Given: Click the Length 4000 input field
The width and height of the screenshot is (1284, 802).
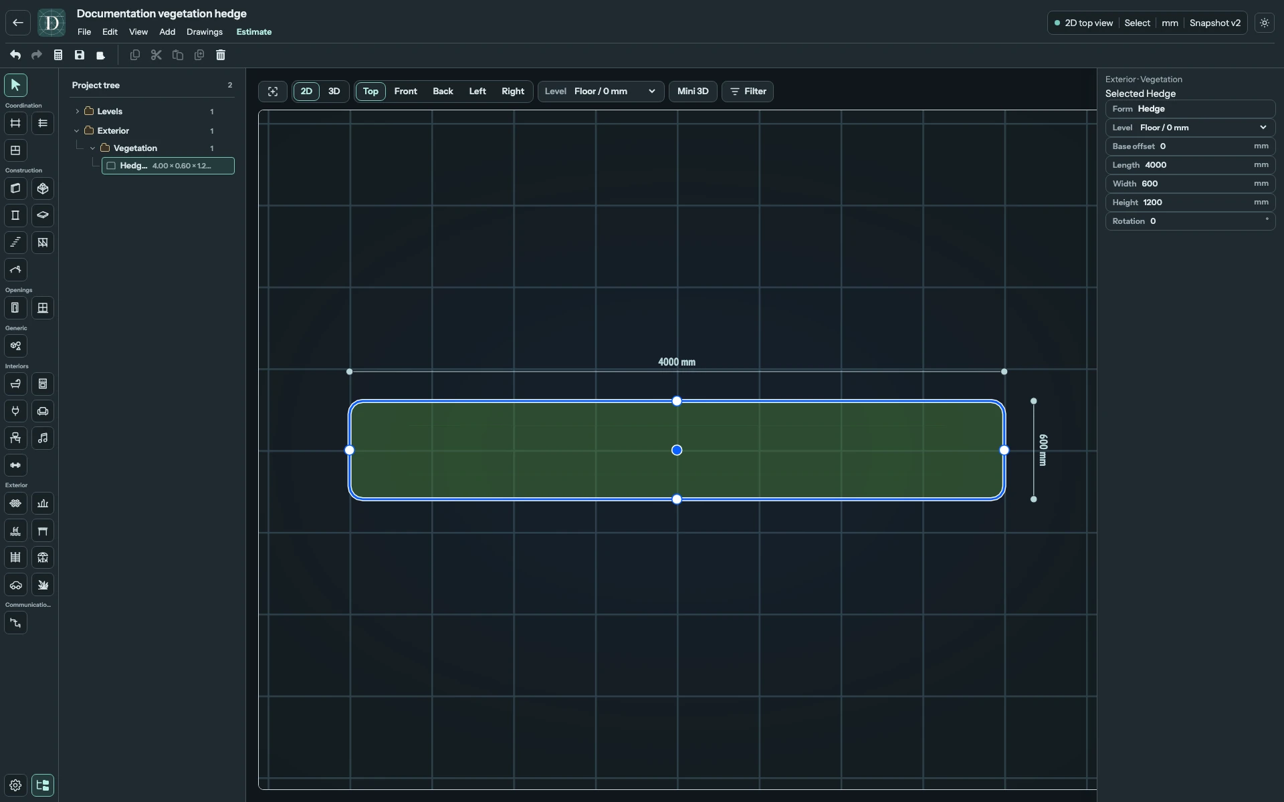Looking at the screenshot, I should point(1190,165).
